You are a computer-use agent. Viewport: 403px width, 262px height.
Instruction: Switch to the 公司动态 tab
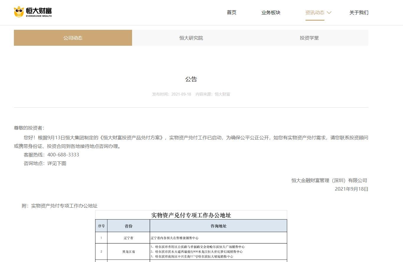click(73, 38)
